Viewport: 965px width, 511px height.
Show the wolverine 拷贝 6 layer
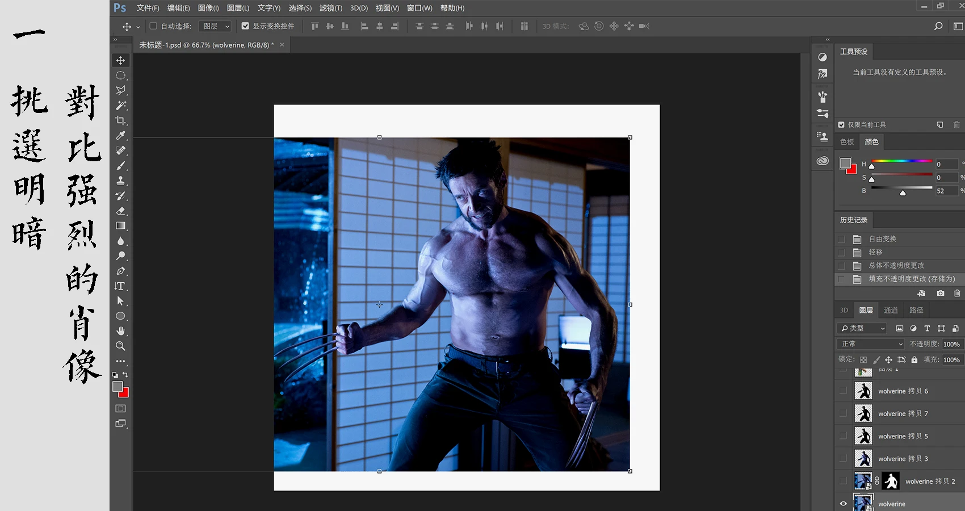tap(843, 391)
